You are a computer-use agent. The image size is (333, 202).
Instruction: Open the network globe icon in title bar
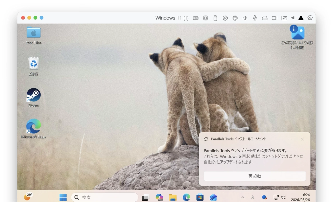(x=235, y=18)
